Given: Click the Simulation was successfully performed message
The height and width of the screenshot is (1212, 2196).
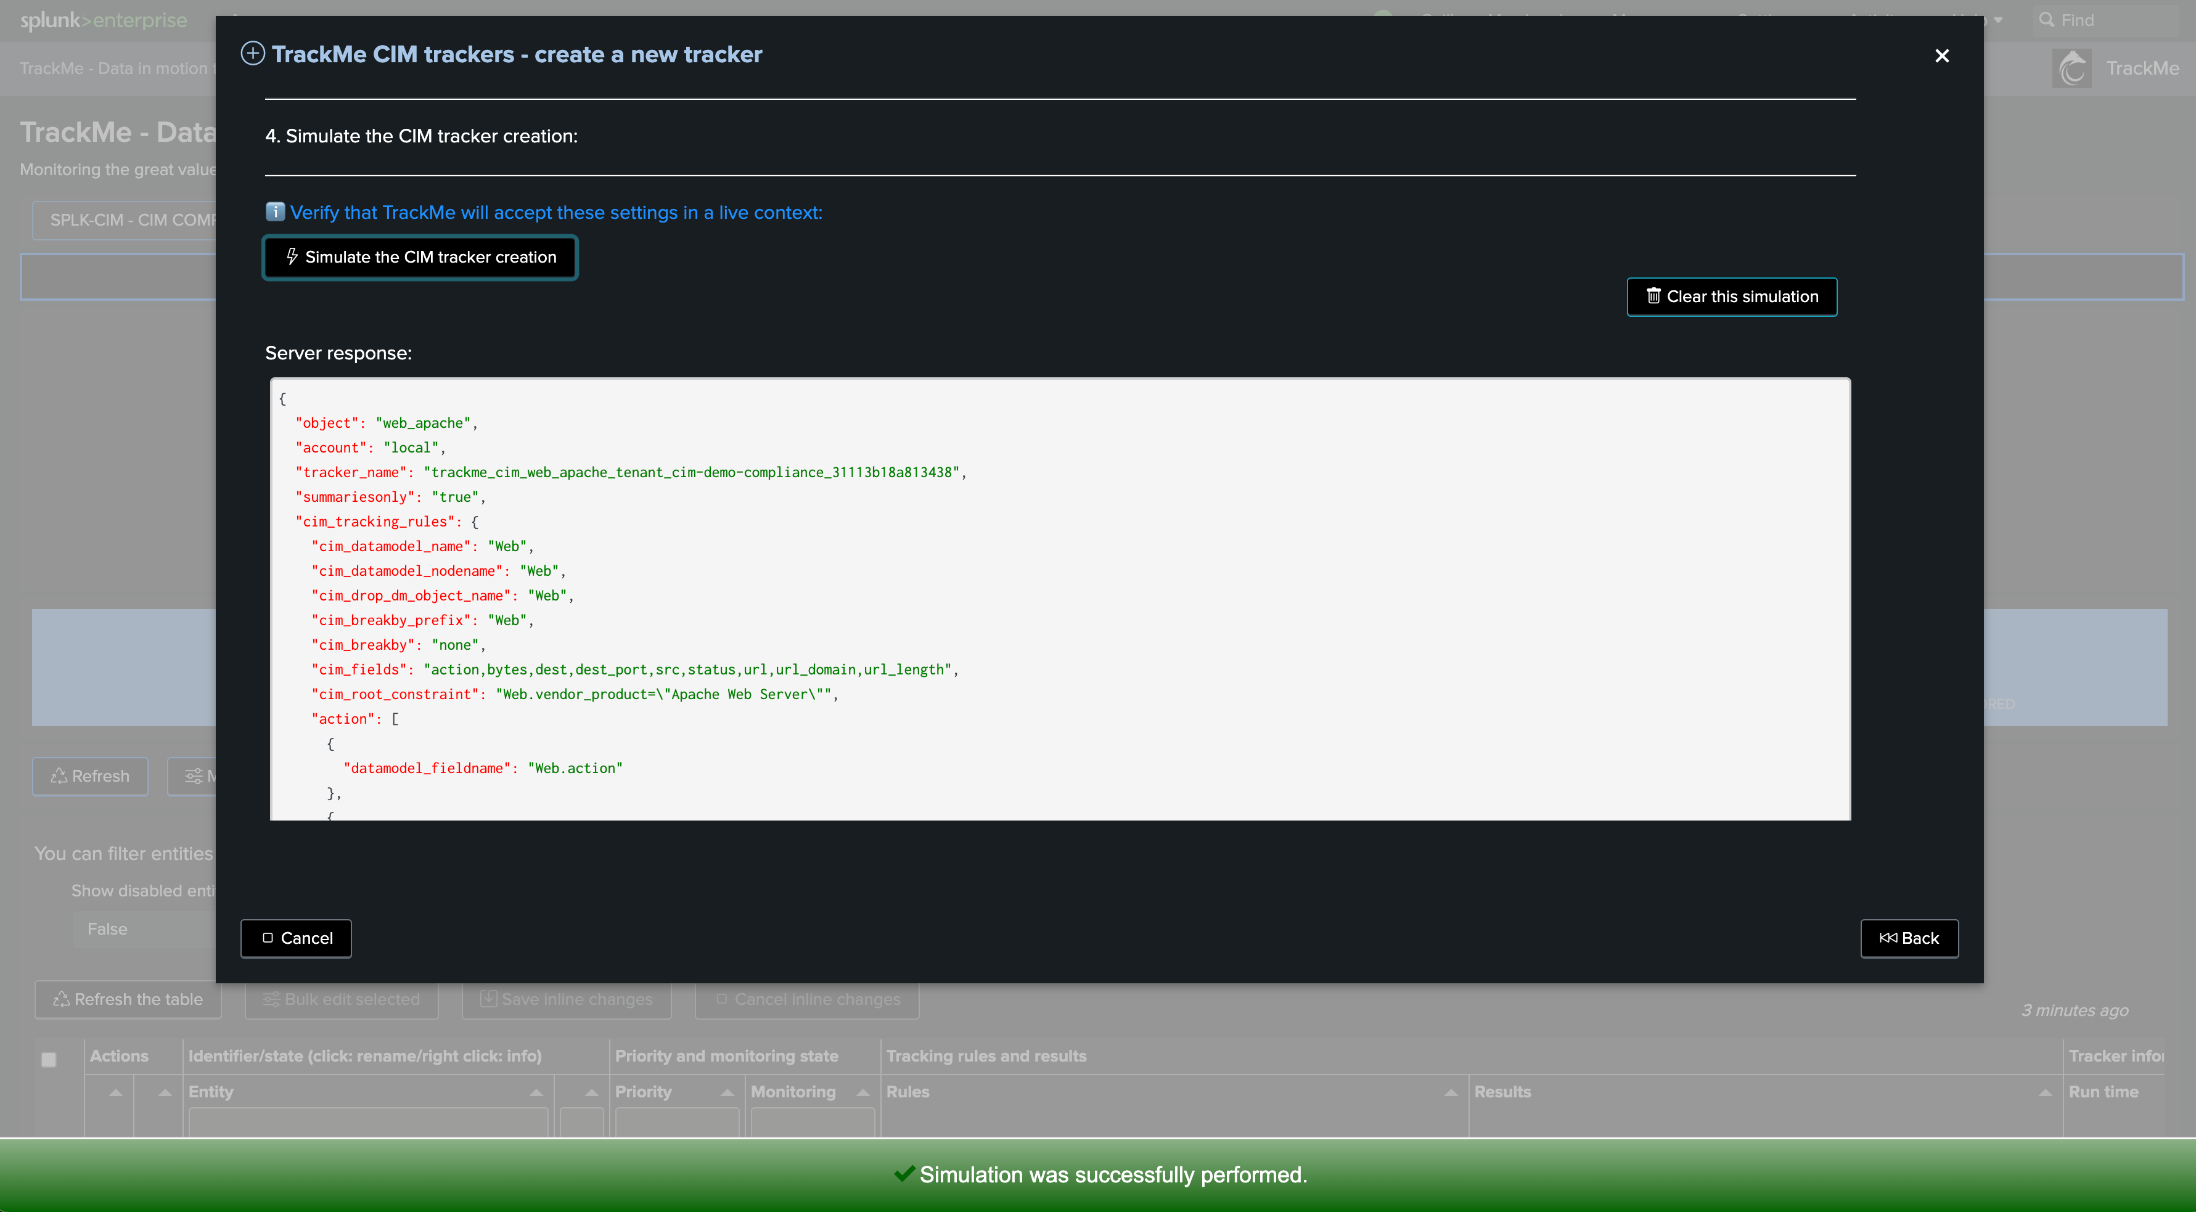Looking at the screenshot, I should 1113,1174.
